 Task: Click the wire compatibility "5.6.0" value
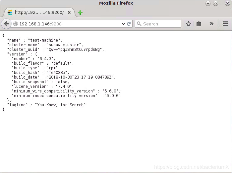click(110, 91)
